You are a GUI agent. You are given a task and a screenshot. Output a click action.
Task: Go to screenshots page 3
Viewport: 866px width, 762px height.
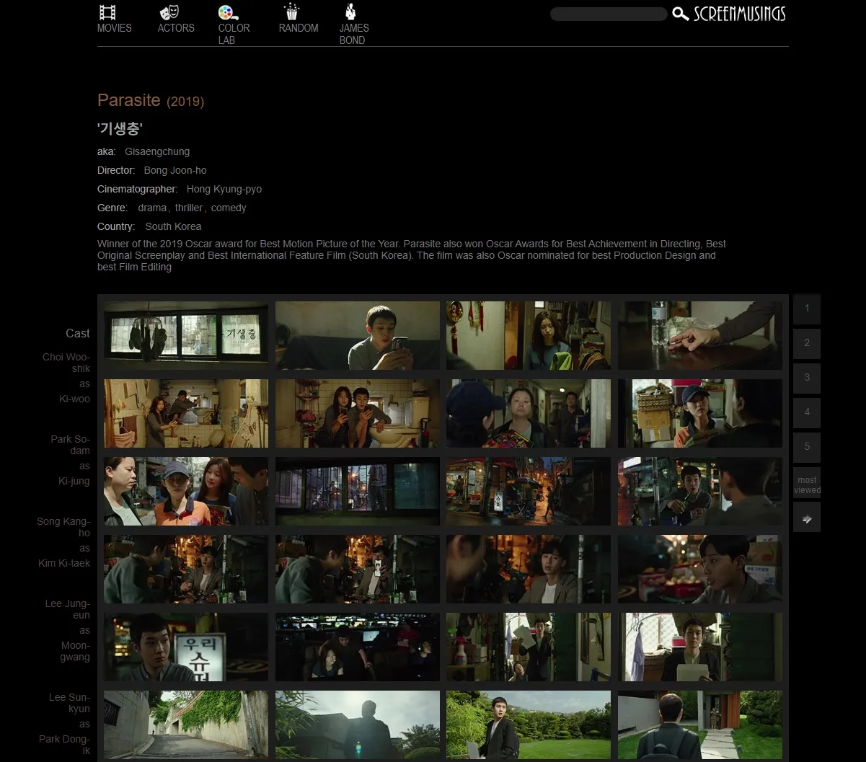click(807, 378)
